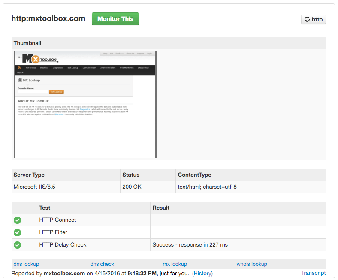
Task: Select the 200 OK status cell
Action: tap(148, 187)
